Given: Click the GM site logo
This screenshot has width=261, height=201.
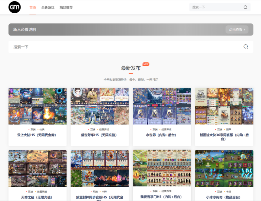Looking at the screenshot, I should [15, 7].
